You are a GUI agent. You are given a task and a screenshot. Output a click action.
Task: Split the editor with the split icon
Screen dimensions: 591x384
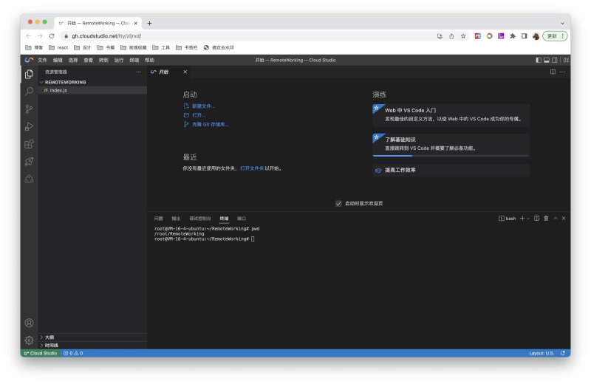pyautogui.click(x=553, y=72)
